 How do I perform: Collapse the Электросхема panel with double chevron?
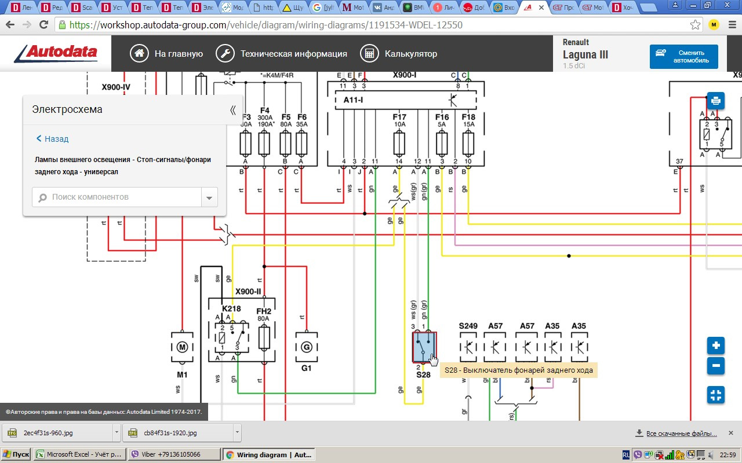[232, 110]
